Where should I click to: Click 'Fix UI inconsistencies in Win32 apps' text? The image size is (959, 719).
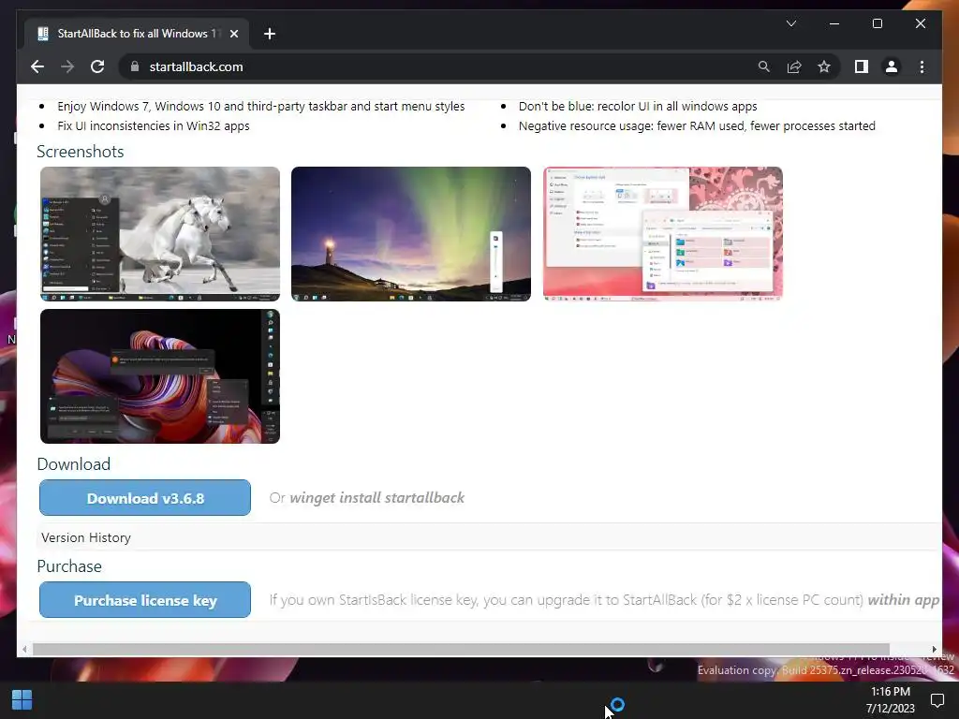[154, 126]
